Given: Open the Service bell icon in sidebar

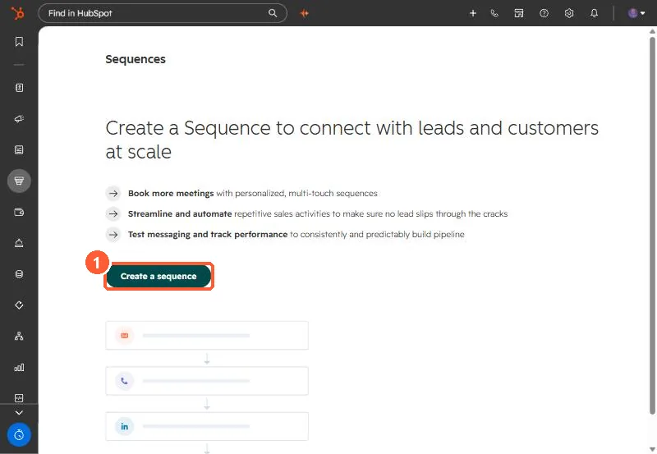Looking at the screenshot, I should tap(19, 243).
